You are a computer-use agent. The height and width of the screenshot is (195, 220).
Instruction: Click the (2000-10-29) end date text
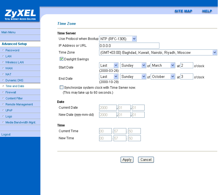pyautogui.click(x=109, y=82)
